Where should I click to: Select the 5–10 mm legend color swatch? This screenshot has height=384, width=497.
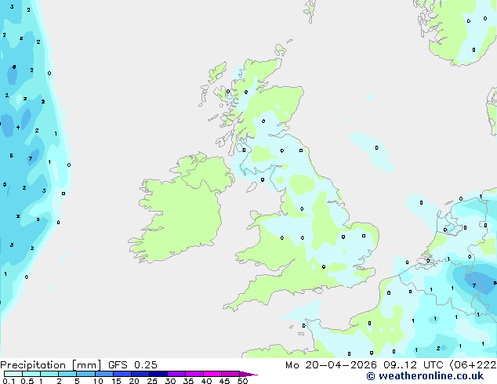85,374
